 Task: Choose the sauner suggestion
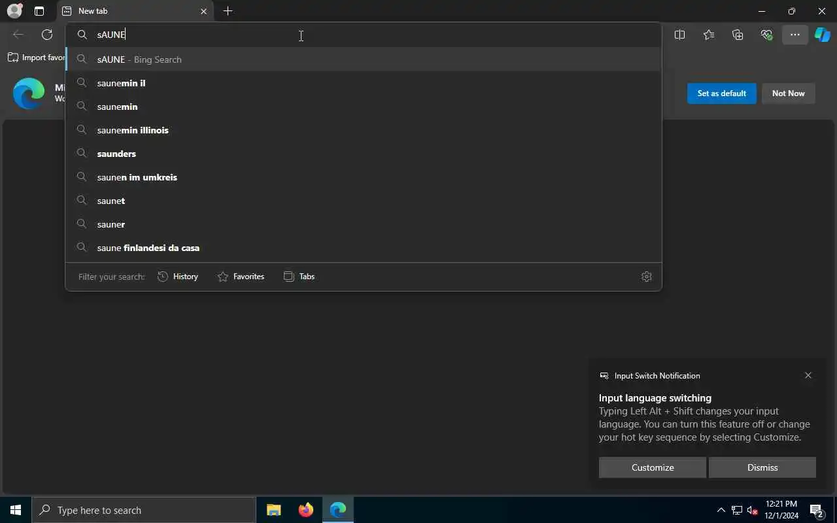click(x=364, y=224)
